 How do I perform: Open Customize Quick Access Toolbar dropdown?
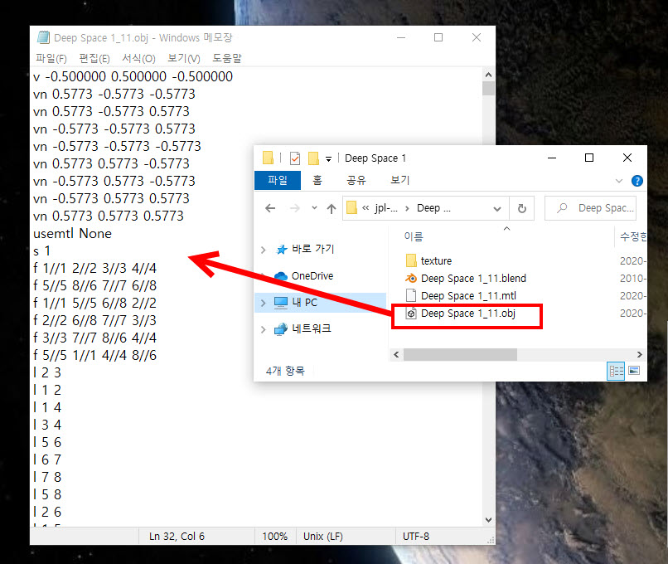pyautogui.click(x=328, y=159)
